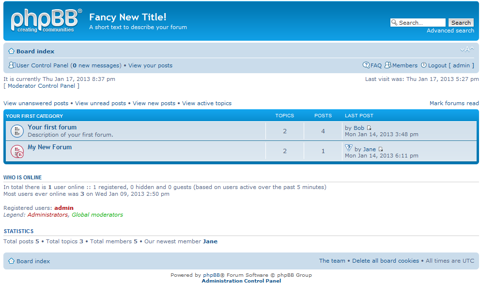View latest post icon next to Jane
This screenshot has height=284, width=480.
click(381, 149)
